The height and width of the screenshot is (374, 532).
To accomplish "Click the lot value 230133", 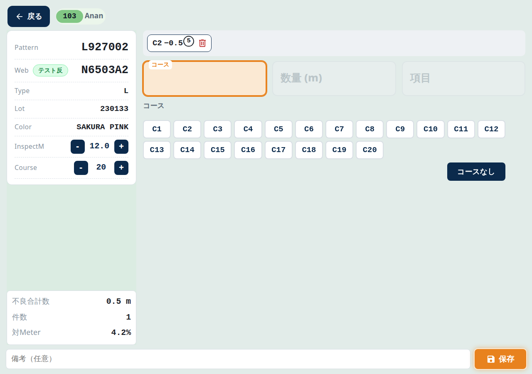I will point(114,109).
